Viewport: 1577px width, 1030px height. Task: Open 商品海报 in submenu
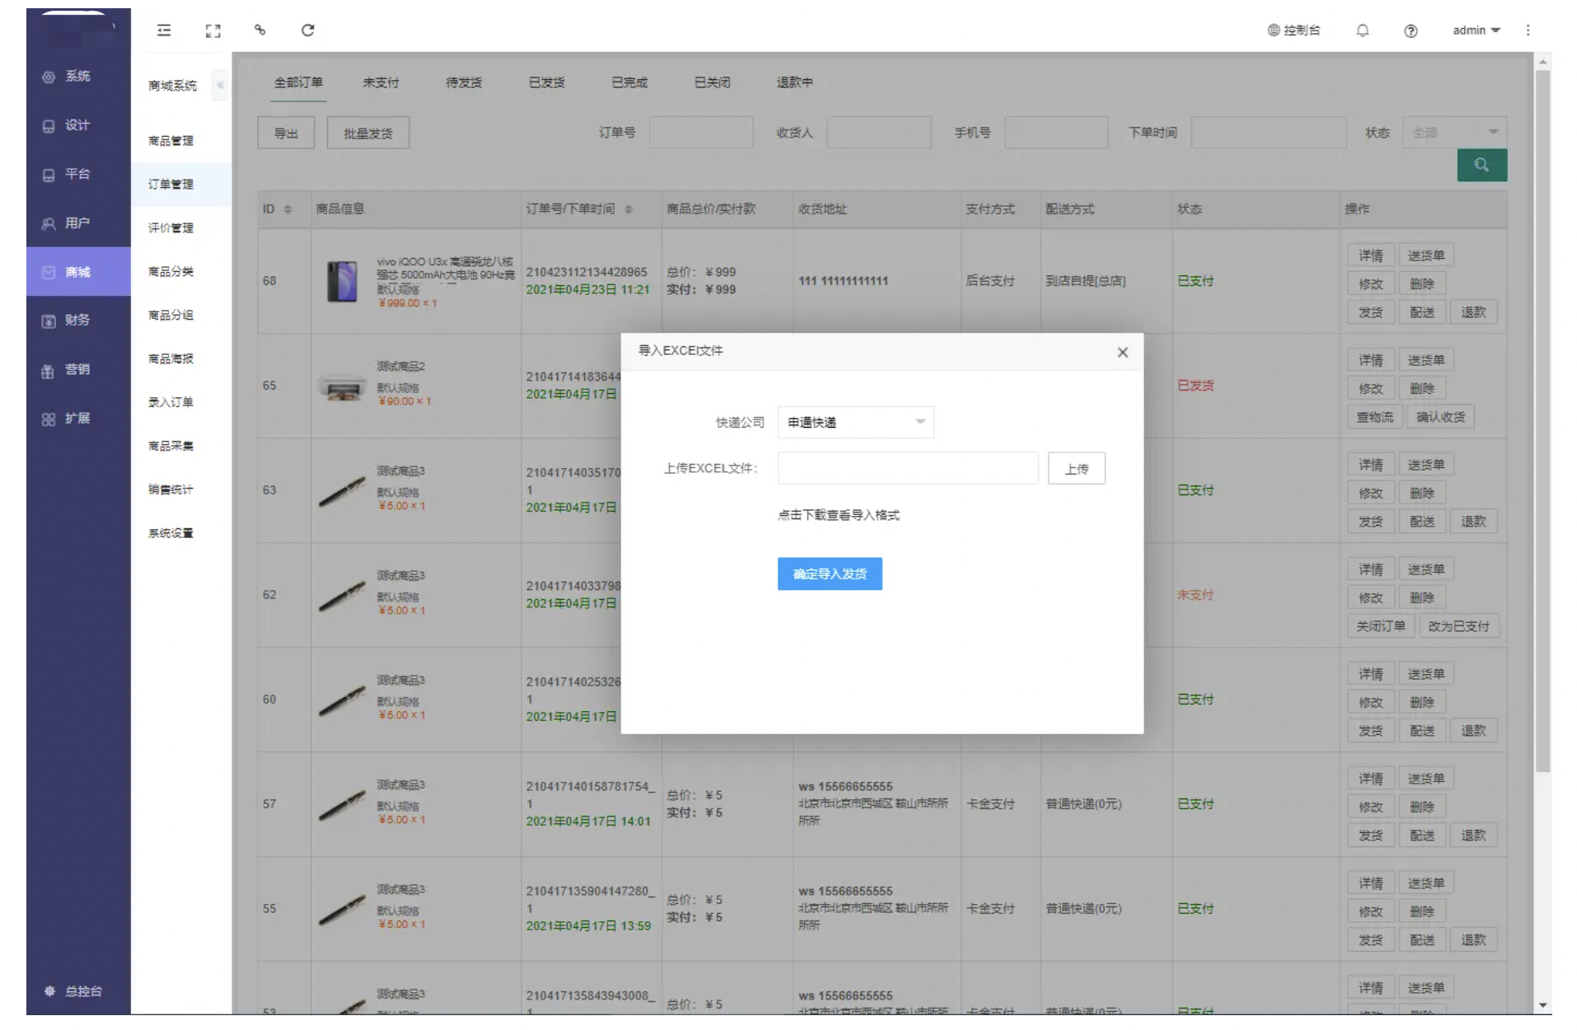click(171, 359)
